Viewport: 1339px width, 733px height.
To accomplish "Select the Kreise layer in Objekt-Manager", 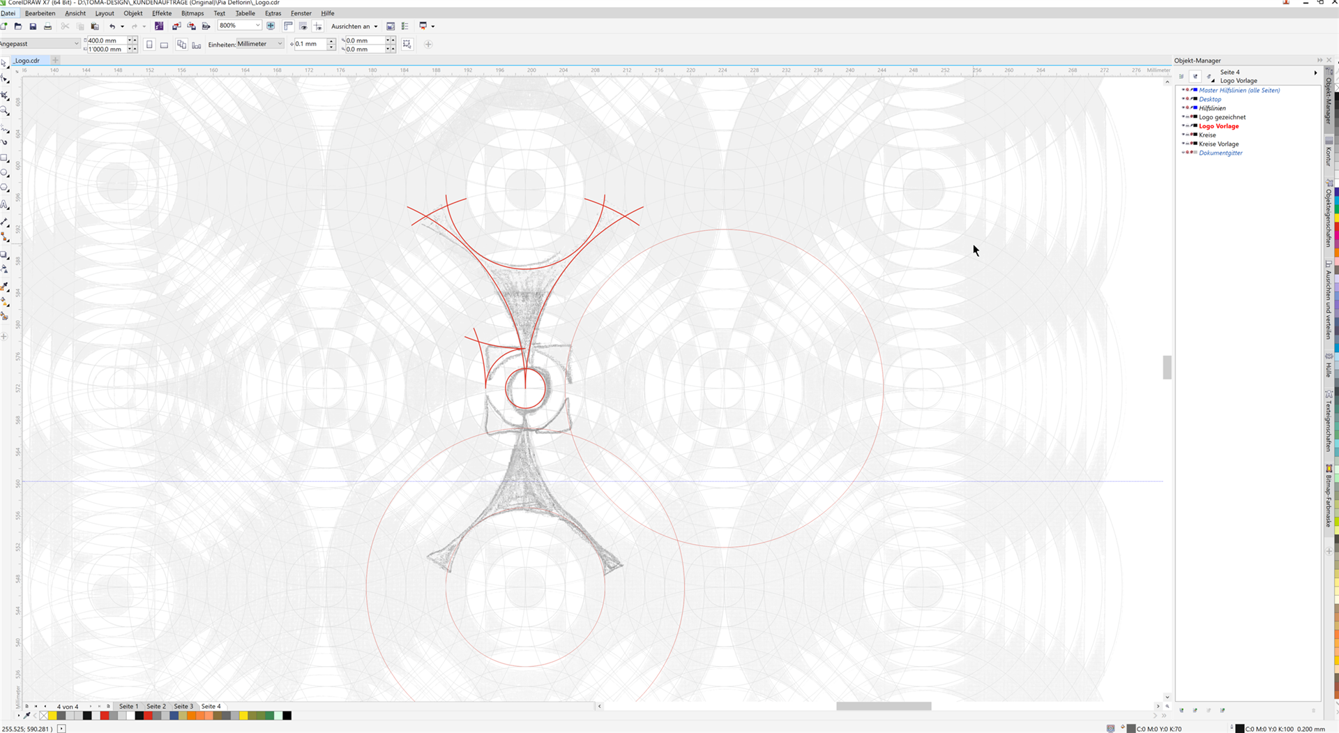I will [1207, 135].
